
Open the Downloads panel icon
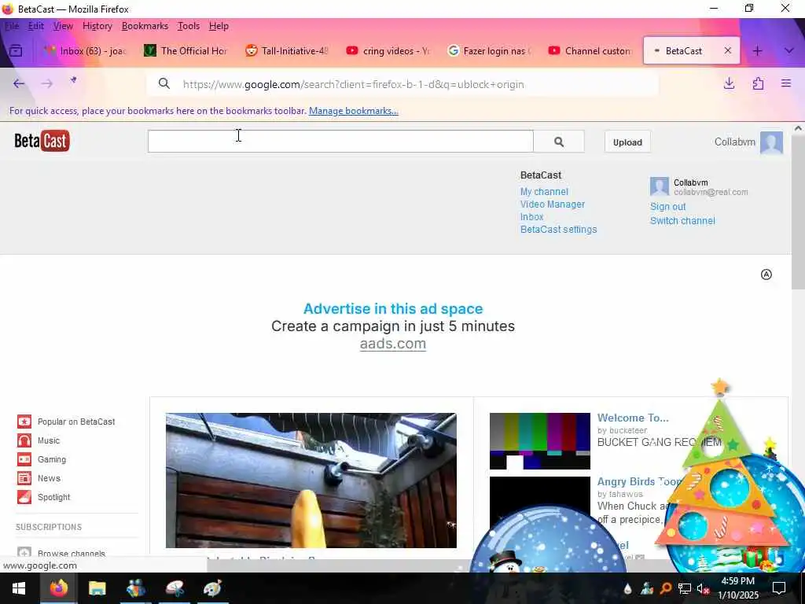coord(729,83)
